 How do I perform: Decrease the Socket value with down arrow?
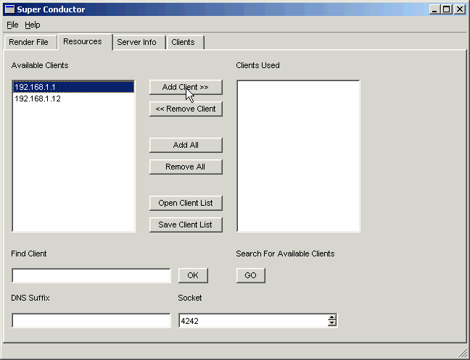point(332,324)
